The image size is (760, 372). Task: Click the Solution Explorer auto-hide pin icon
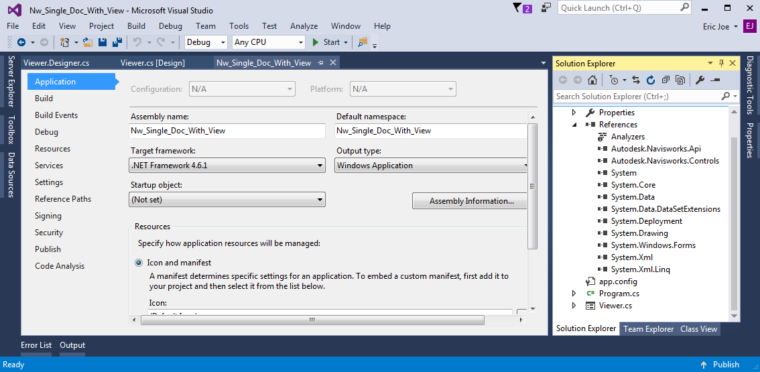coord(721,63)
